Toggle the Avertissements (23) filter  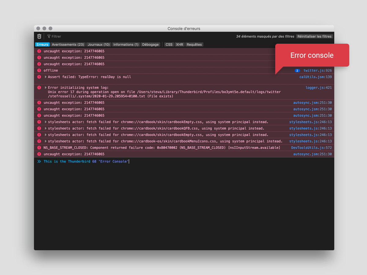coord(68,45)
